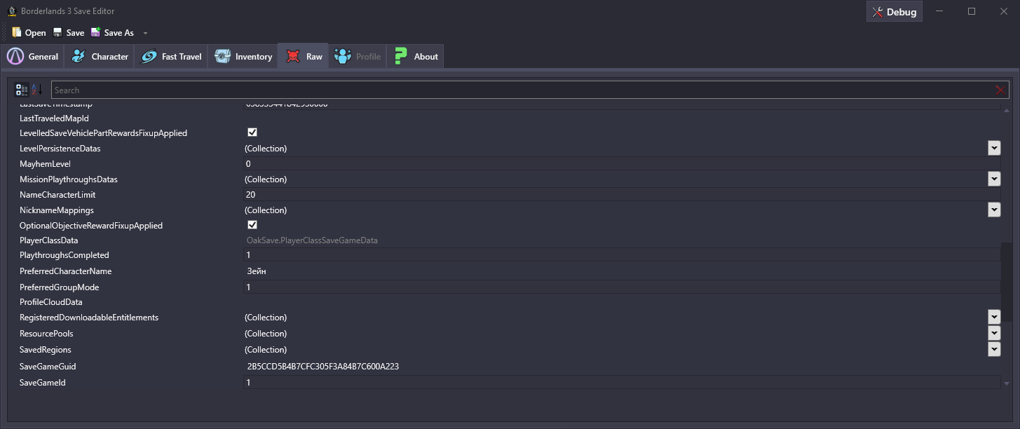Viewport: 1020px width, 429px height.
Task: Toggle LevelledSaveVehiclePartRewardsFixupApplied checkbox
Action: [x=252, y=132]
